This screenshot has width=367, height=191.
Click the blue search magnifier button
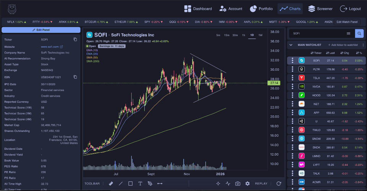pyautogui.click(x=359, y=33)
